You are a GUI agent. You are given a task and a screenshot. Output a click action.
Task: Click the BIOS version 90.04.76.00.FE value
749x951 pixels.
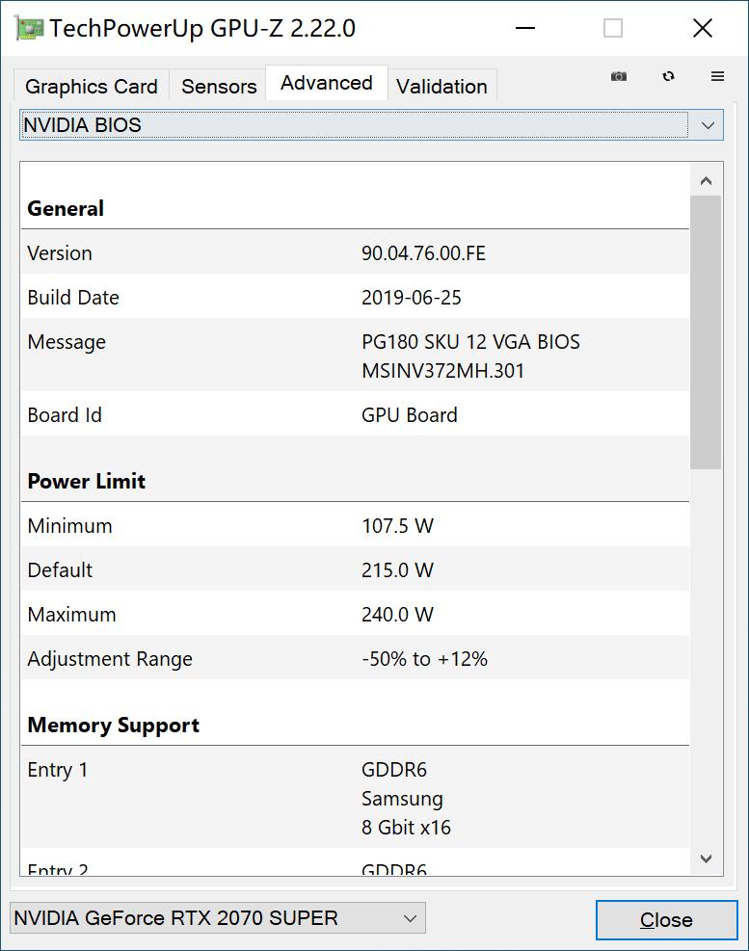(x=424, y=252)
